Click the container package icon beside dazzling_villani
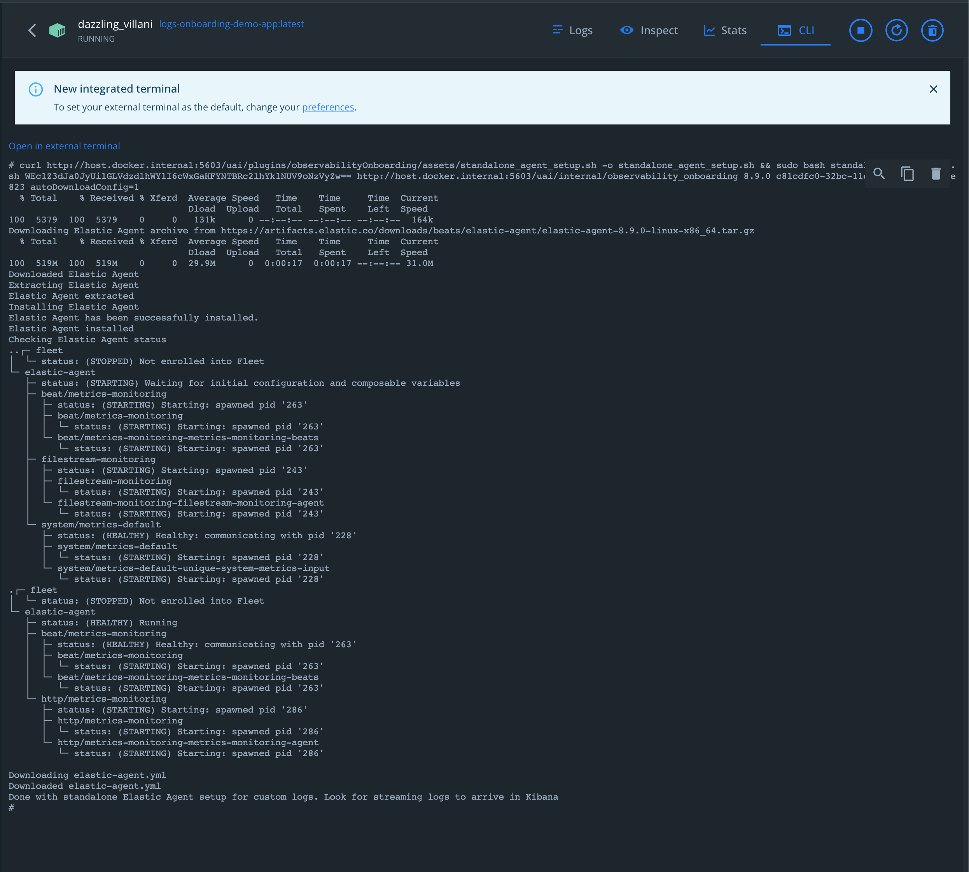This screenshot has height=872, width=969. 57,30
